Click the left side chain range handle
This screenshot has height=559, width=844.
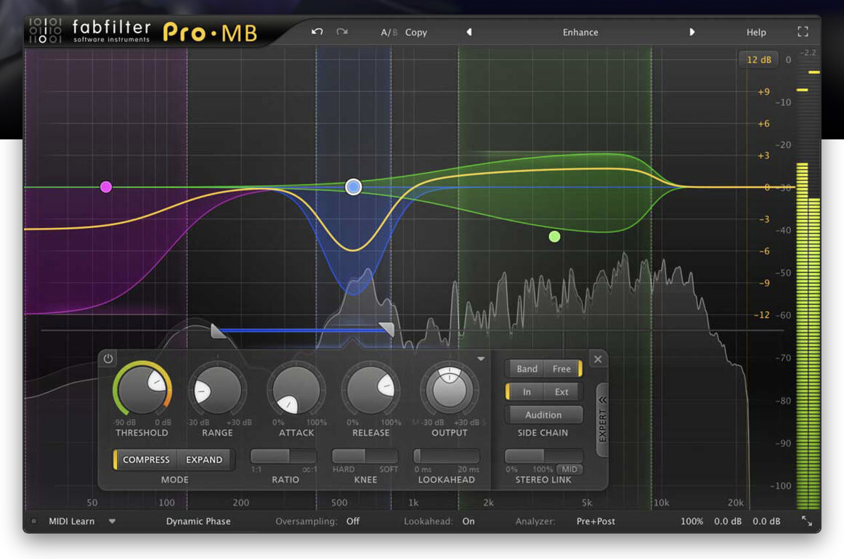pyautogui.click(x=217, y=330)
